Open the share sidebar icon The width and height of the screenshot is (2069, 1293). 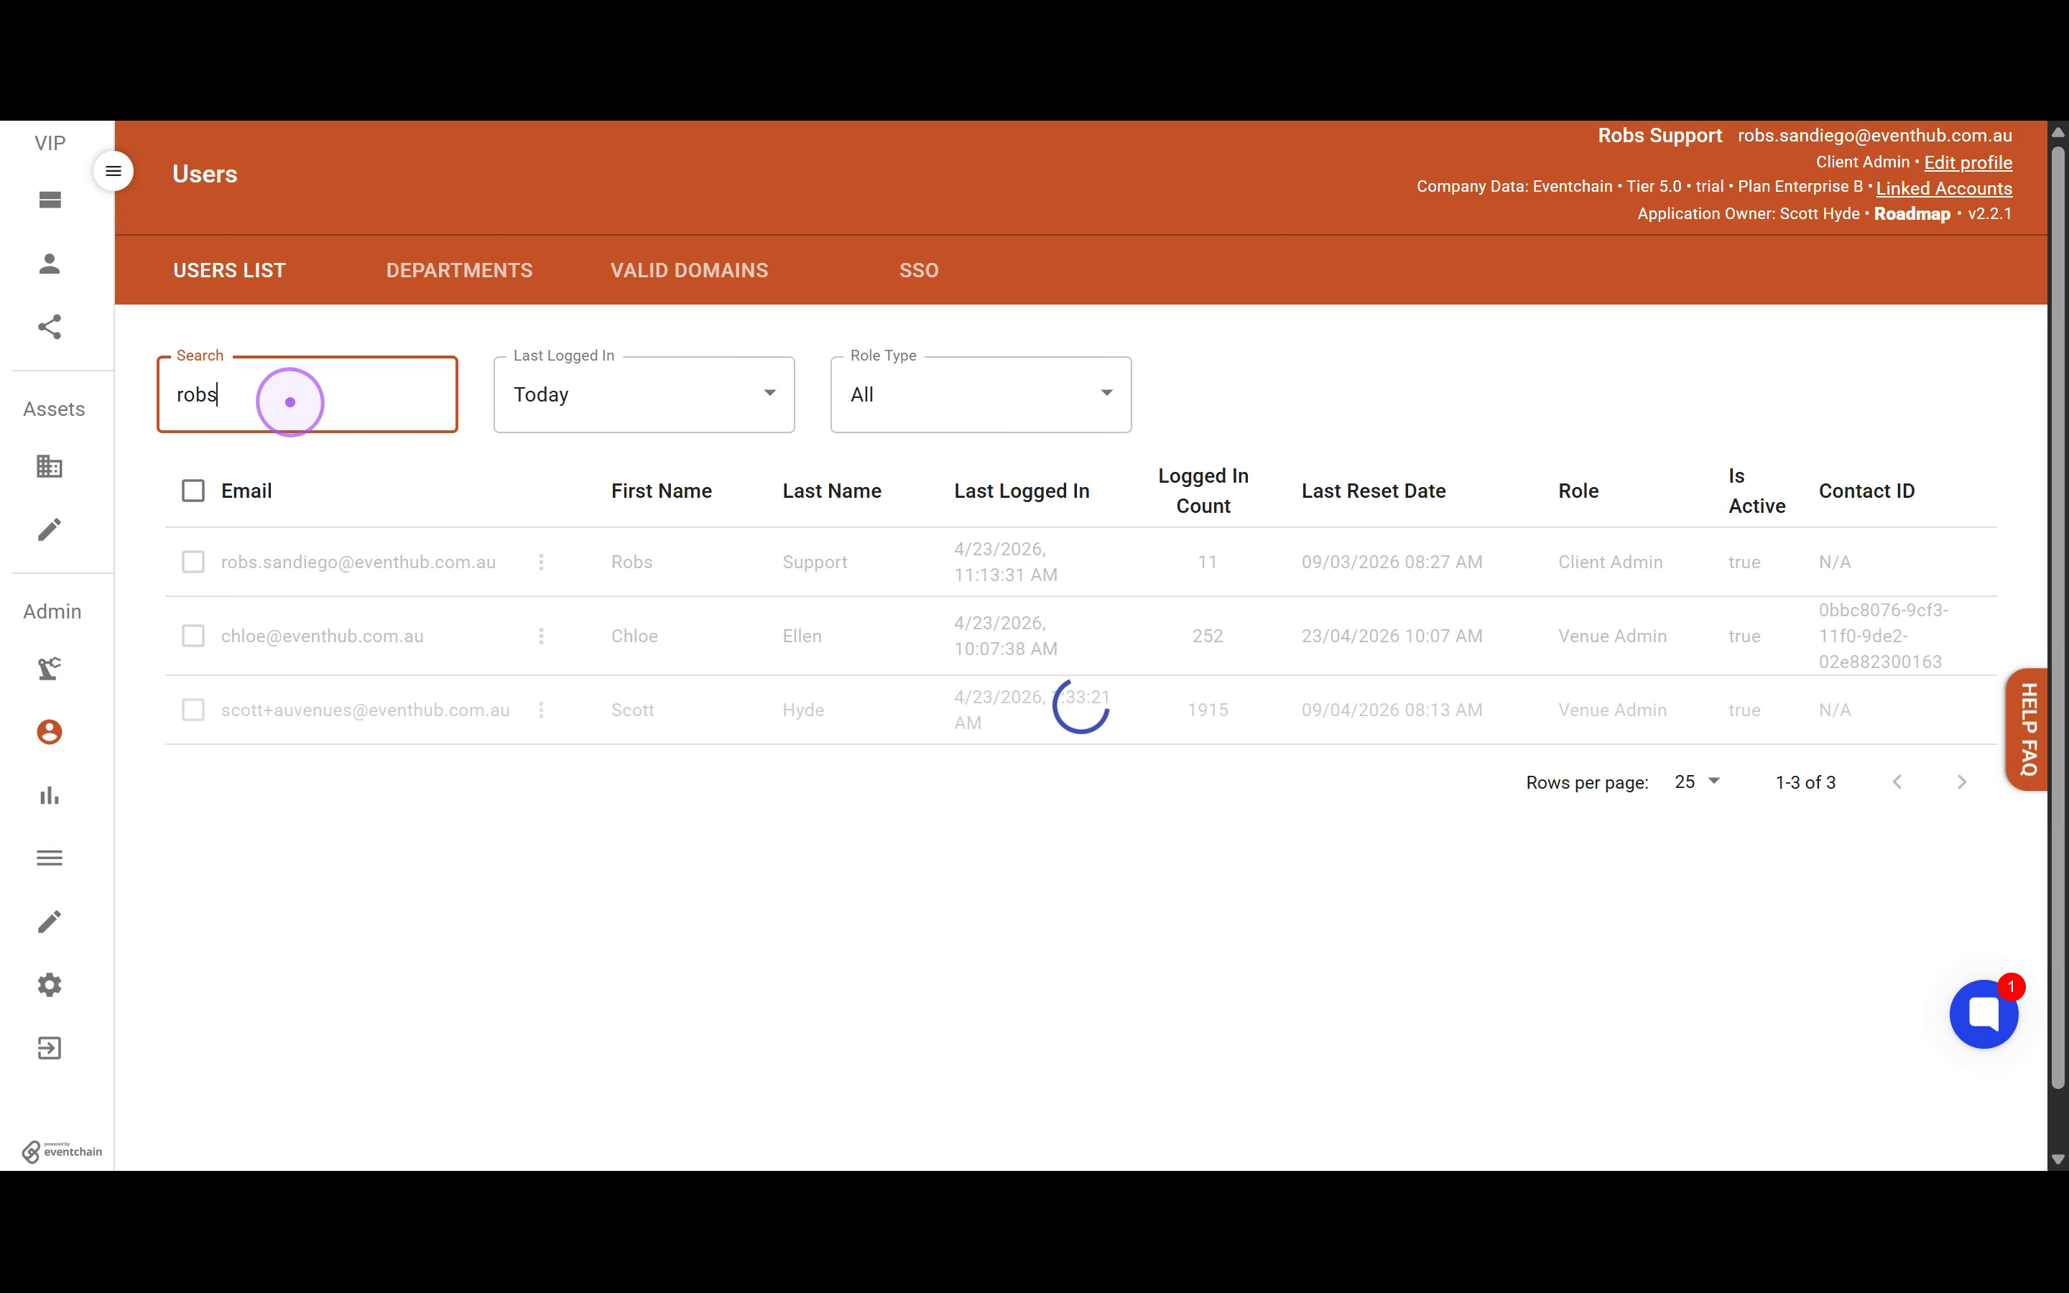coord(50,327)
